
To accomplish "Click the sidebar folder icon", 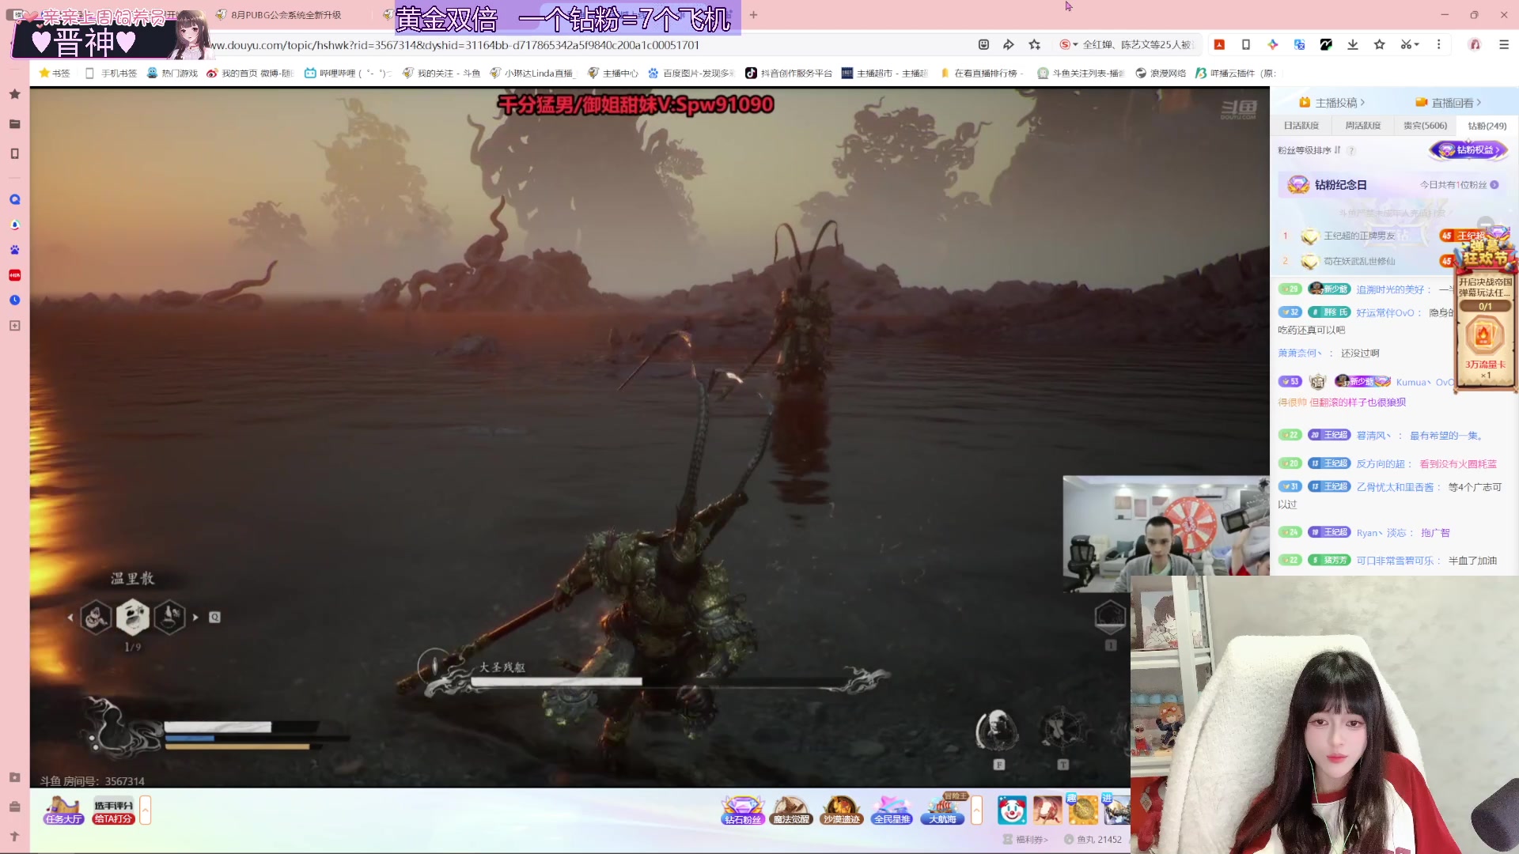I will (x=14, y=123).
